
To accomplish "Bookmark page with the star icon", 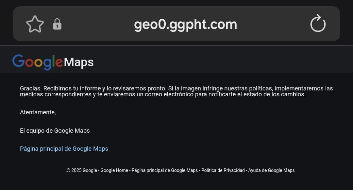I will pos(35,24).
